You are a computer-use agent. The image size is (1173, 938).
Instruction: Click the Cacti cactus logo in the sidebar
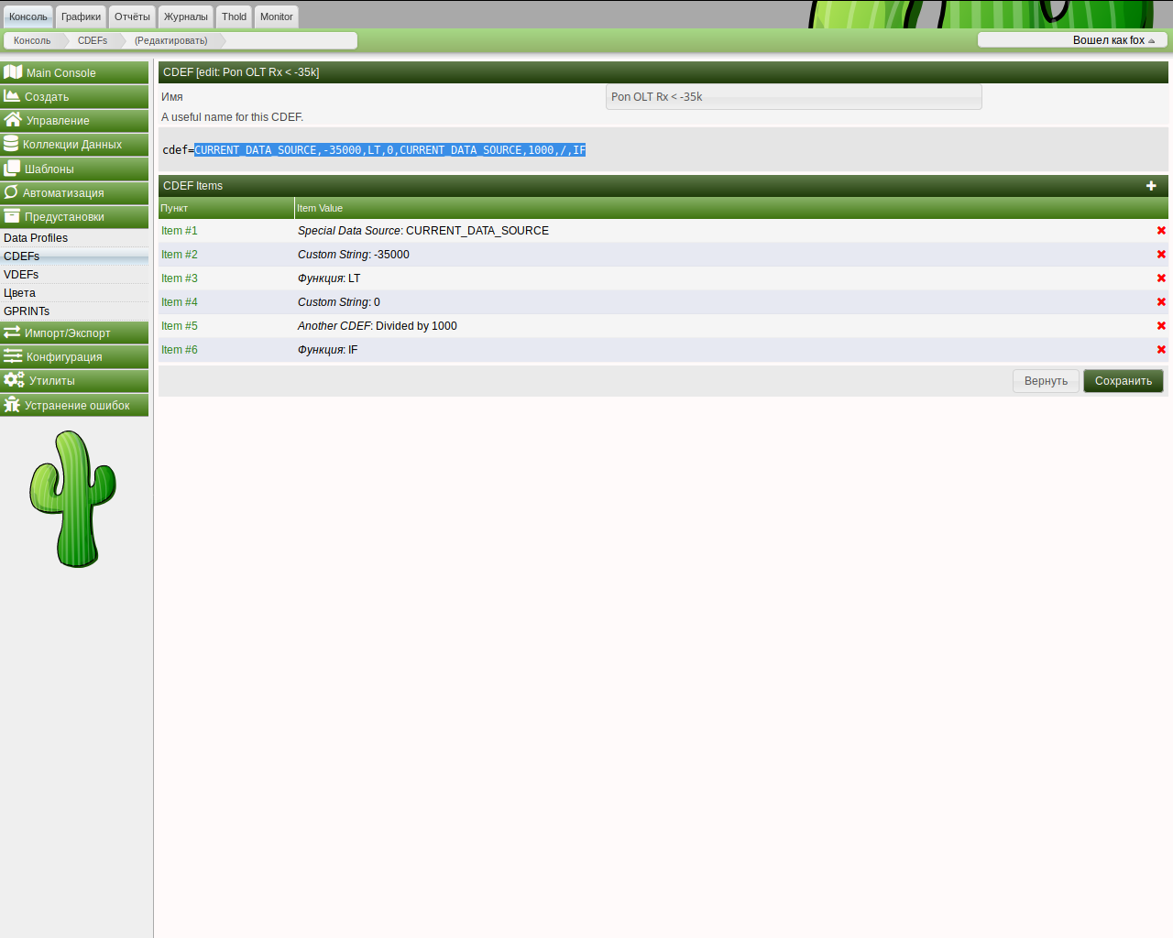73,499
